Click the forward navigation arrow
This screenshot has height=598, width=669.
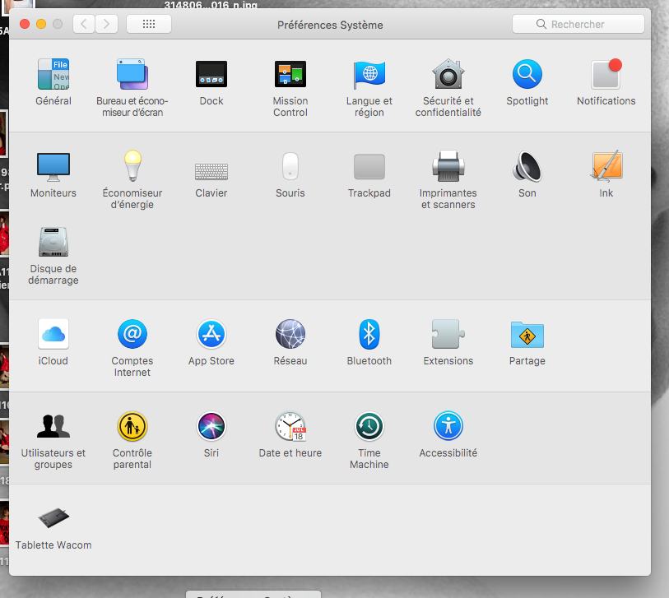click(x=106, y=25)
